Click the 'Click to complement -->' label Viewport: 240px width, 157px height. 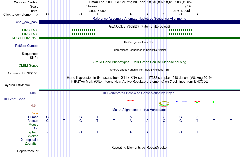pyautogui.click(x=21, y=15)
